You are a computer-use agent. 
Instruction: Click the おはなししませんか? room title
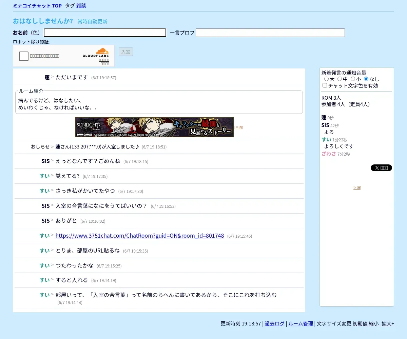43,21
